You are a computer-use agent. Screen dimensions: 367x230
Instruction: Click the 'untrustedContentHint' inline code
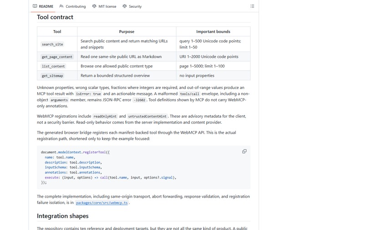pyautogui.click(x=147, y=116)
